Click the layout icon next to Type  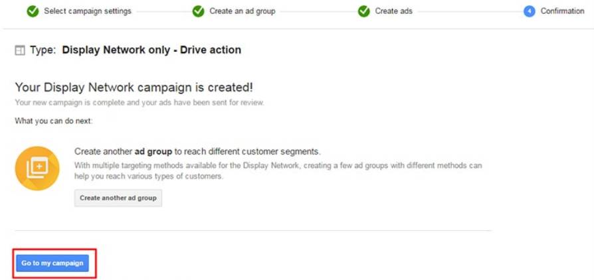pyautogui.click(x=20, y=50)
